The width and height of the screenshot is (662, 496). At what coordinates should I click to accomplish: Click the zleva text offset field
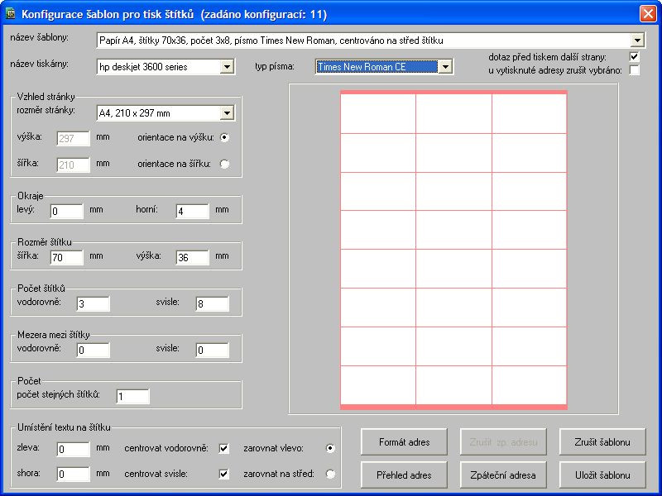coord(73,450)
